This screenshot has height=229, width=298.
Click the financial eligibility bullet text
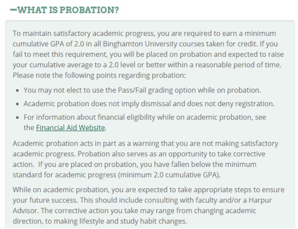pyautogui.click(x=145, y=117)
